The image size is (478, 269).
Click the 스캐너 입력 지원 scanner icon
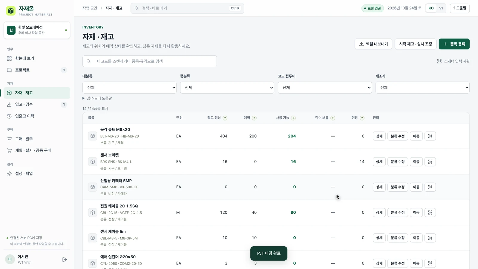pyautogui.click(x=439, y=61)
